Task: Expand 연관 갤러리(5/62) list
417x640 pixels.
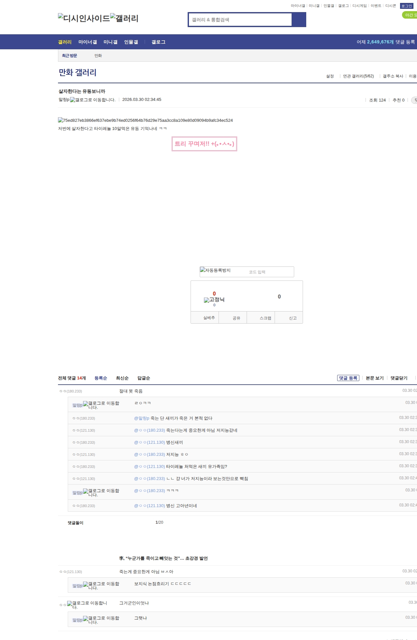Action: click(358, 76)
